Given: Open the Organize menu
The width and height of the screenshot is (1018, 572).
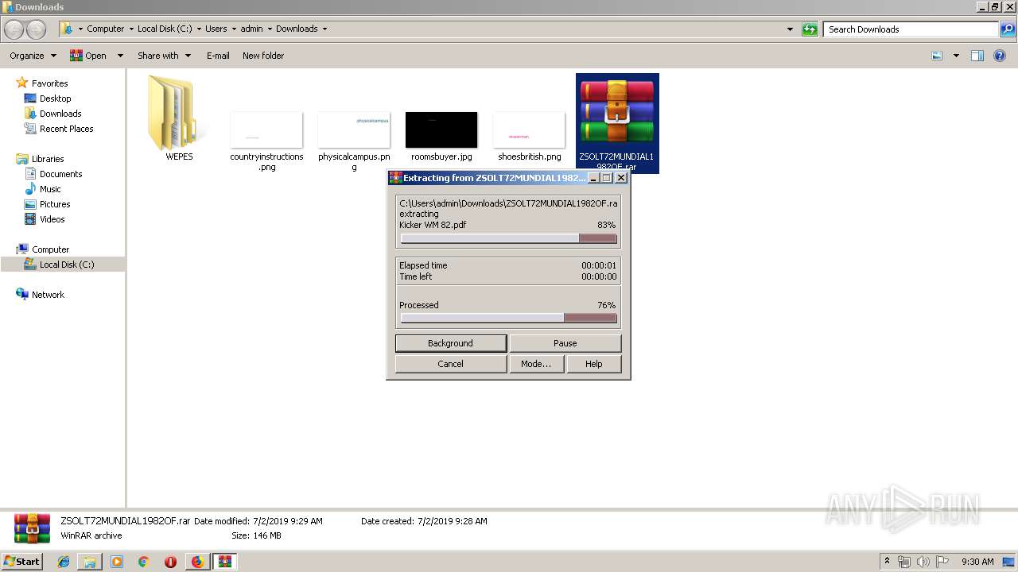Looking at the screenshot, I should [33, 56].
